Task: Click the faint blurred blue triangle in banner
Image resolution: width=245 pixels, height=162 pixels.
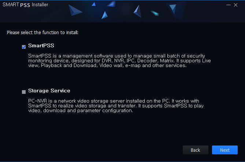Action: click(x=111, y=4)
